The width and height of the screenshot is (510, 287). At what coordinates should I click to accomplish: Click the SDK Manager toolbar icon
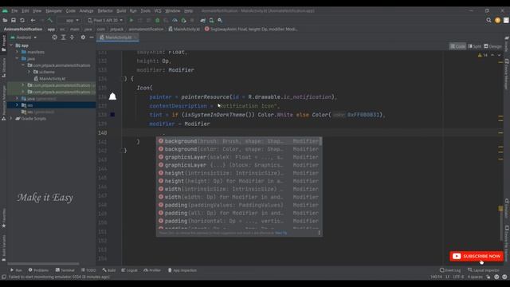220,20
